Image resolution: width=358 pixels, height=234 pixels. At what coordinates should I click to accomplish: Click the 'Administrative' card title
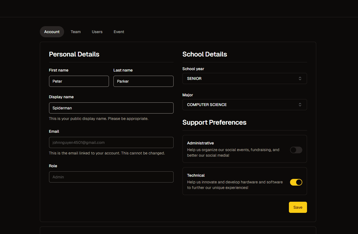(201, 143)
